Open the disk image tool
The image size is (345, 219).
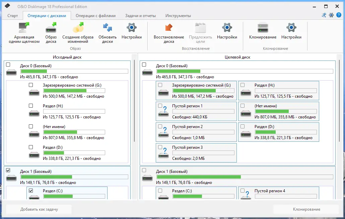point(51,27)
